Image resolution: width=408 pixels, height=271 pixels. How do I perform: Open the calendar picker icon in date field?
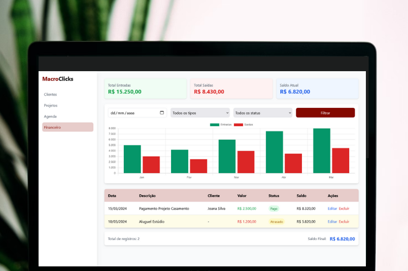click(x=162, y=113)
